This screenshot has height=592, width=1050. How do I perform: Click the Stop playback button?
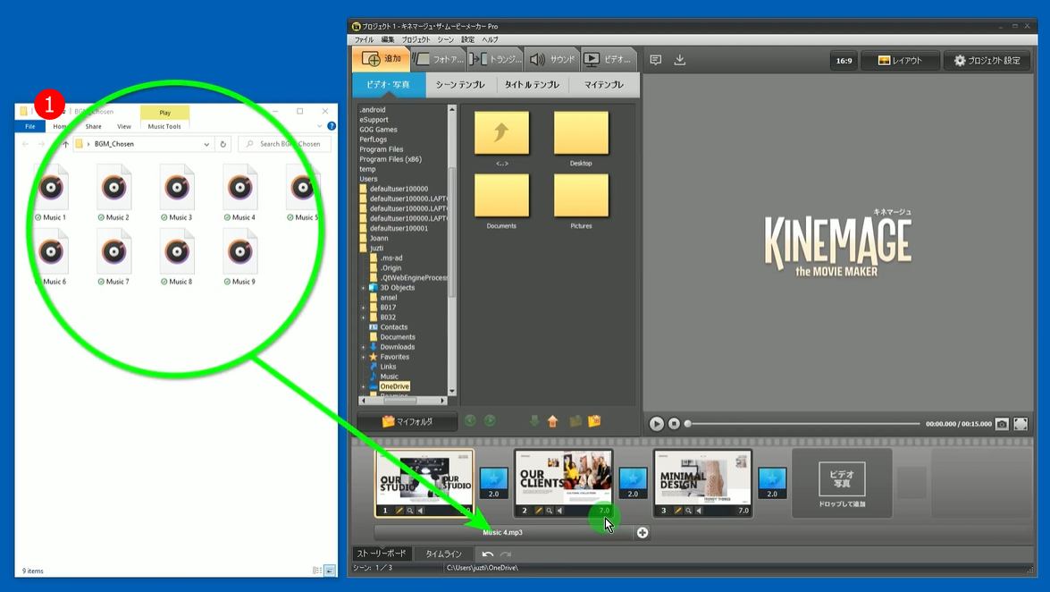click(x=675, y=424)
